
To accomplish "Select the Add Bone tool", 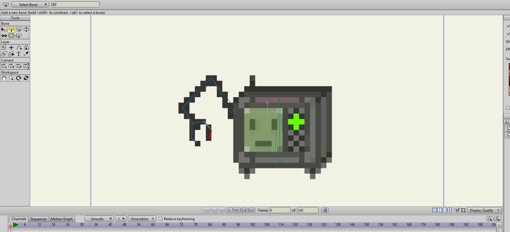I will click(12, 29).
